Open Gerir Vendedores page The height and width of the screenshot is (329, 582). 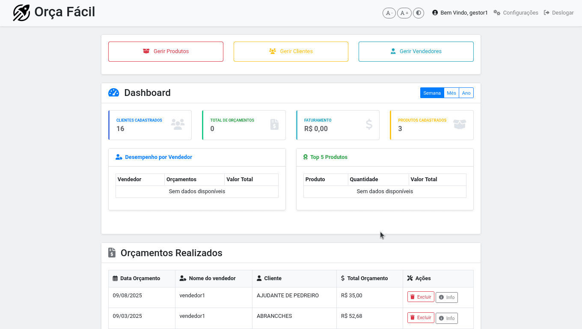coord(416,51)
